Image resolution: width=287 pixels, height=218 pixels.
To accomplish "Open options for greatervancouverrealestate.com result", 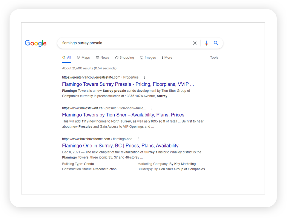I will (x=145, y=77).
